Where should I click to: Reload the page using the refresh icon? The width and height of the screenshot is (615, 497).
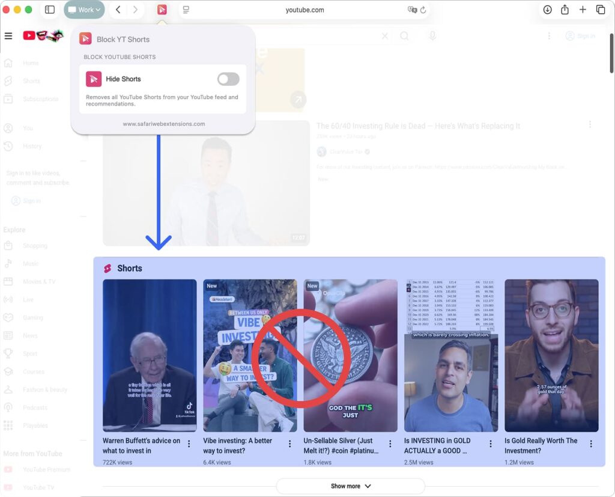pos(424,10)
